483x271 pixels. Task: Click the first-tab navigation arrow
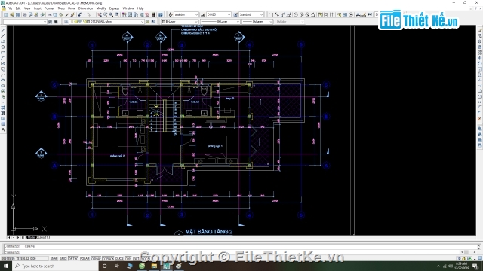9,238
